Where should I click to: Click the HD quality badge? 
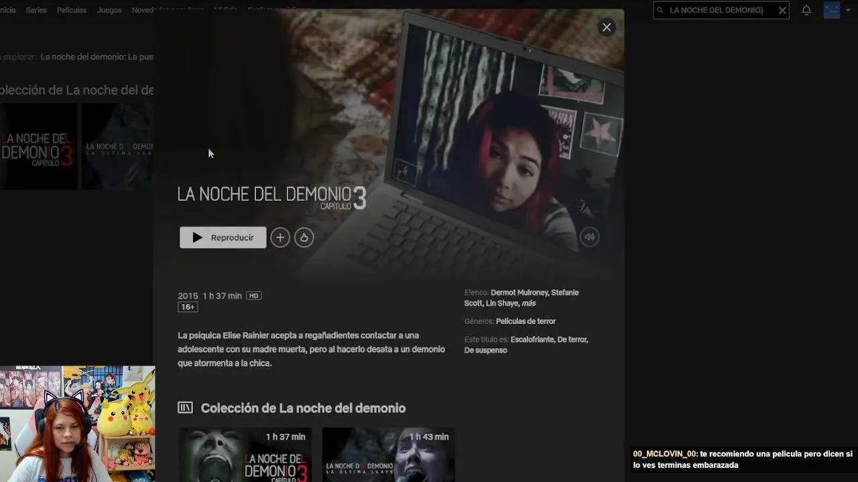click(253, 296)
